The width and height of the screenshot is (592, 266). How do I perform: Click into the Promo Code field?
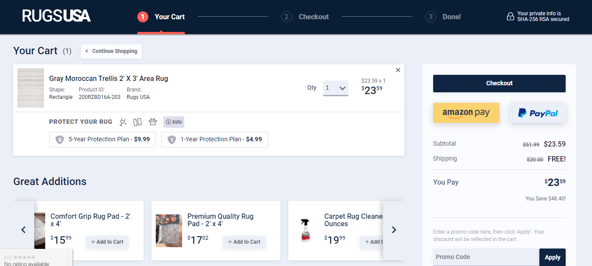(x=486, y=257)
